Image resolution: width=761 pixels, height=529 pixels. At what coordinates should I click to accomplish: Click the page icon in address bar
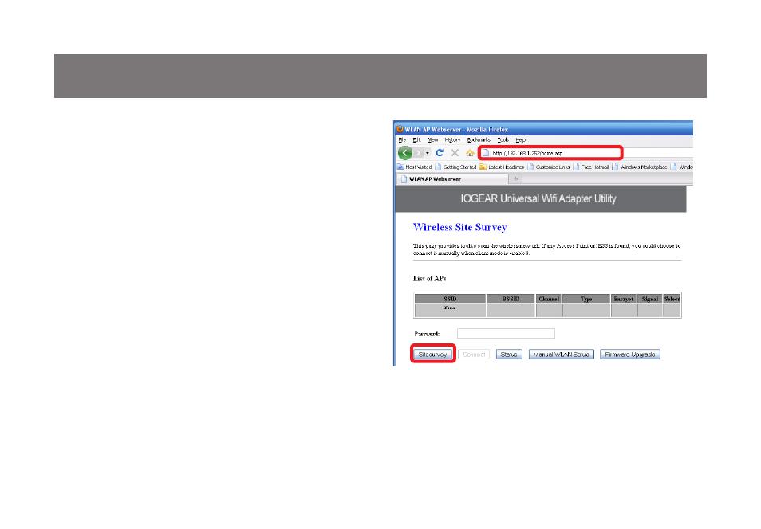[x=485, y=153]
